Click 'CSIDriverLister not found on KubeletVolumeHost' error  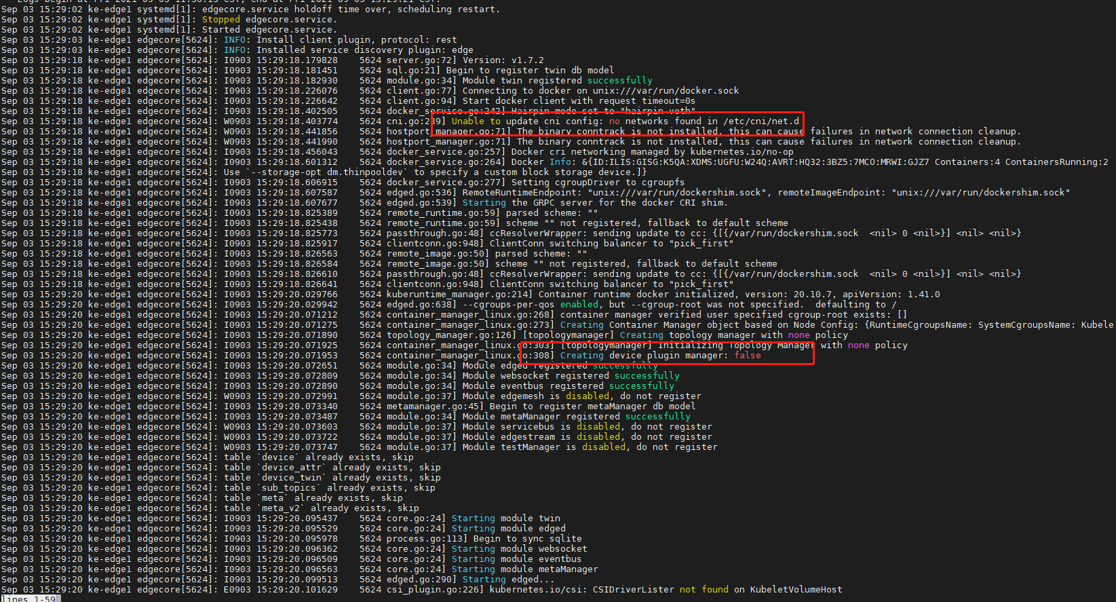tap(717, 590)
